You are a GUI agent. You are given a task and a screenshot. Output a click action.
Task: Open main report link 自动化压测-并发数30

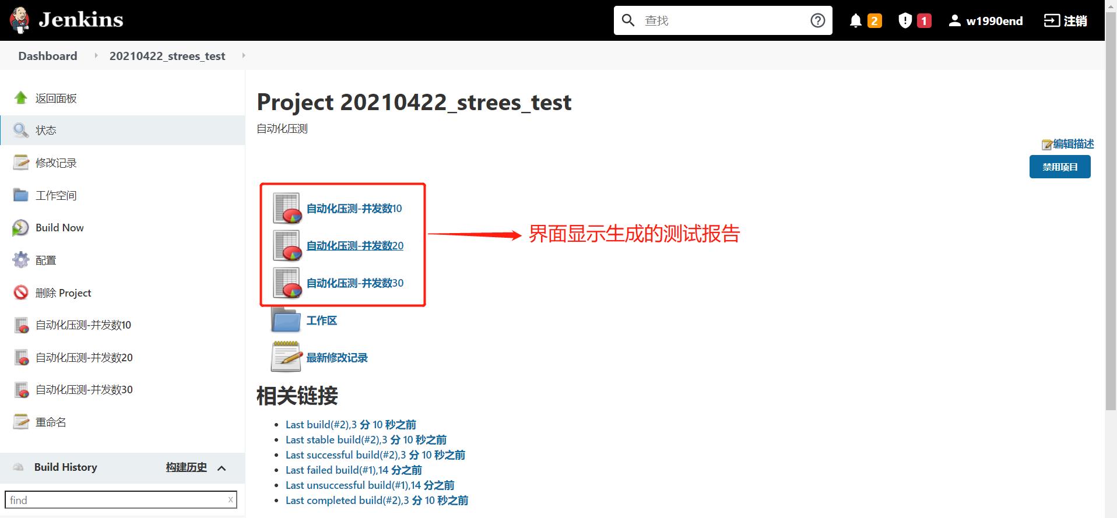tap(355, 283)
